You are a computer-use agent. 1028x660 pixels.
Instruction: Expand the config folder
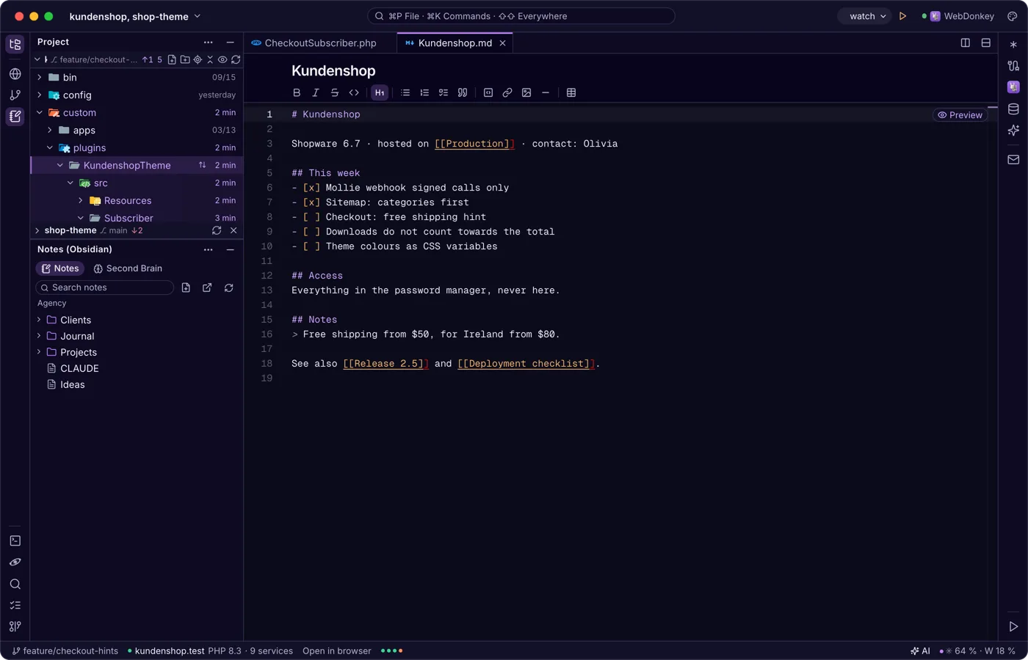pos(40,95)
